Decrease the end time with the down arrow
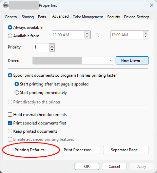 (x=145, y=37)
